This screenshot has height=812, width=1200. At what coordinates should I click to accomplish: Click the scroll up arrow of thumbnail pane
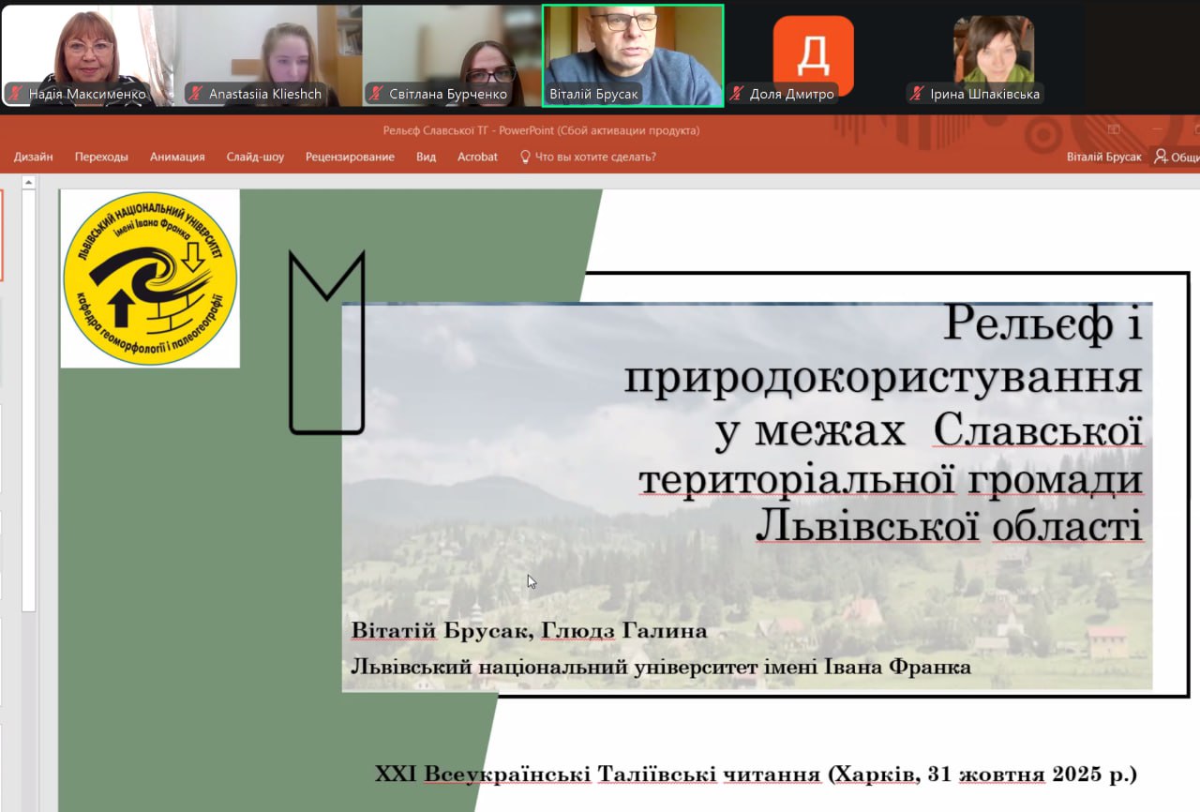[29, 183]
